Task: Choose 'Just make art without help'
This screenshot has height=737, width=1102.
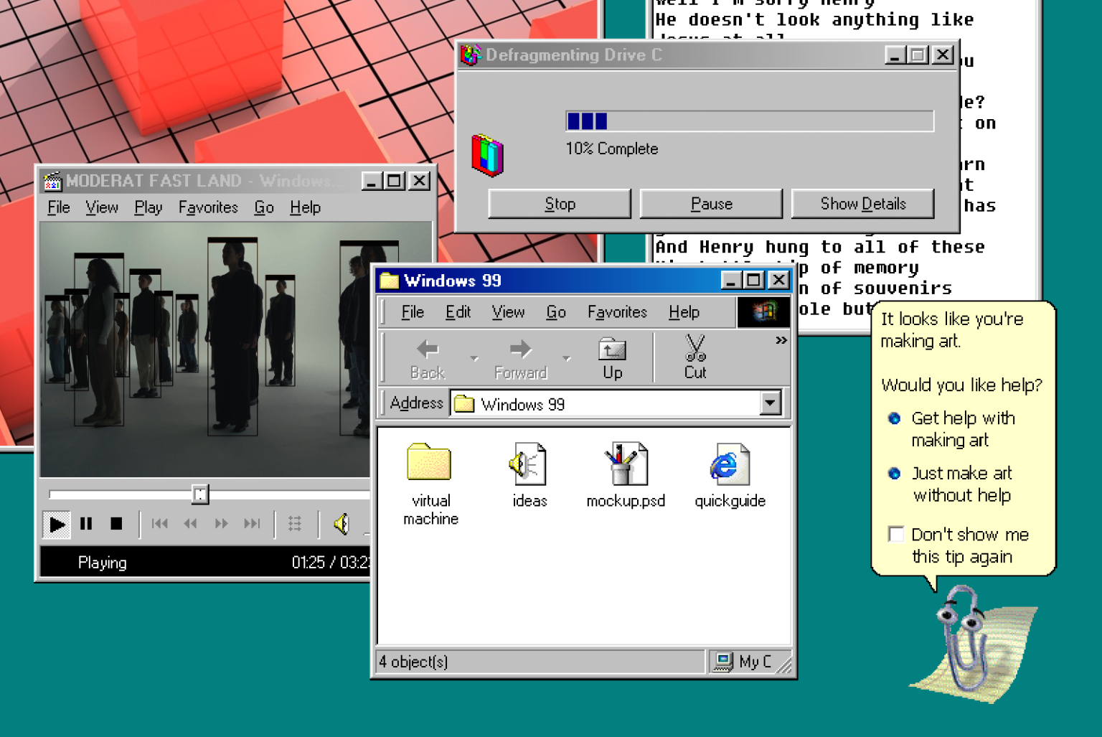Action: tap(894, 474)
